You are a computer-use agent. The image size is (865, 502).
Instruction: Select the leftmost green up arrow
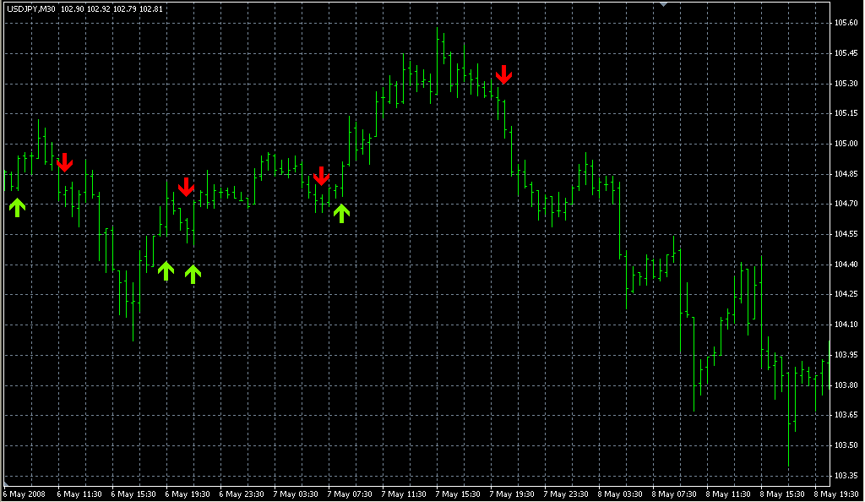coord(17,206)
